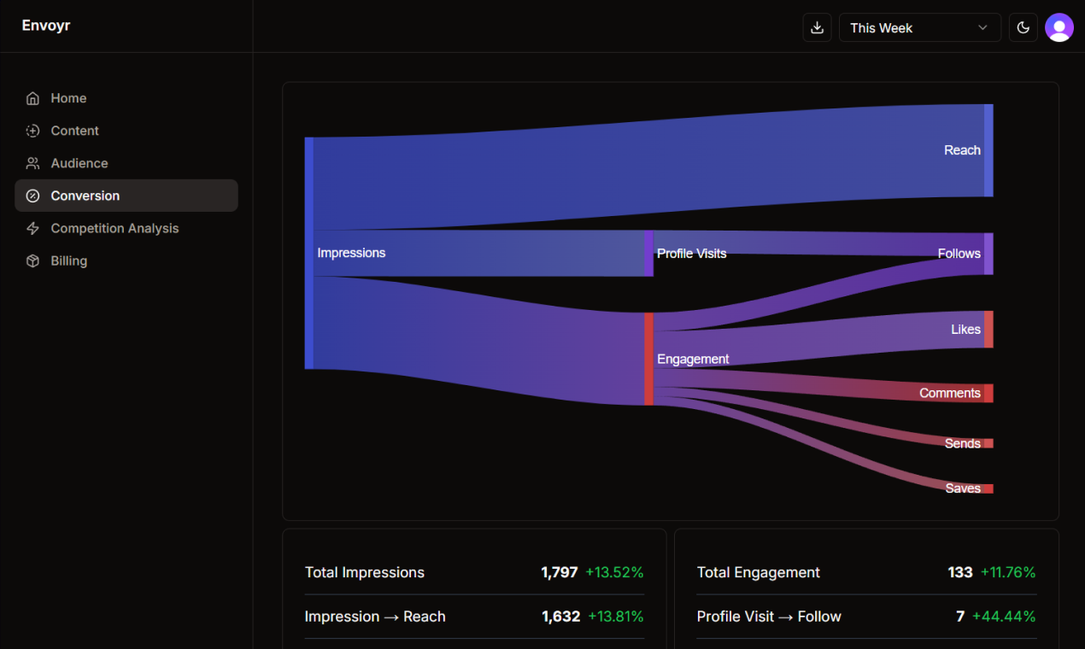Click the Profile Visits node
This screenshot has height=649, width=1085.
(x=648, y=253)
